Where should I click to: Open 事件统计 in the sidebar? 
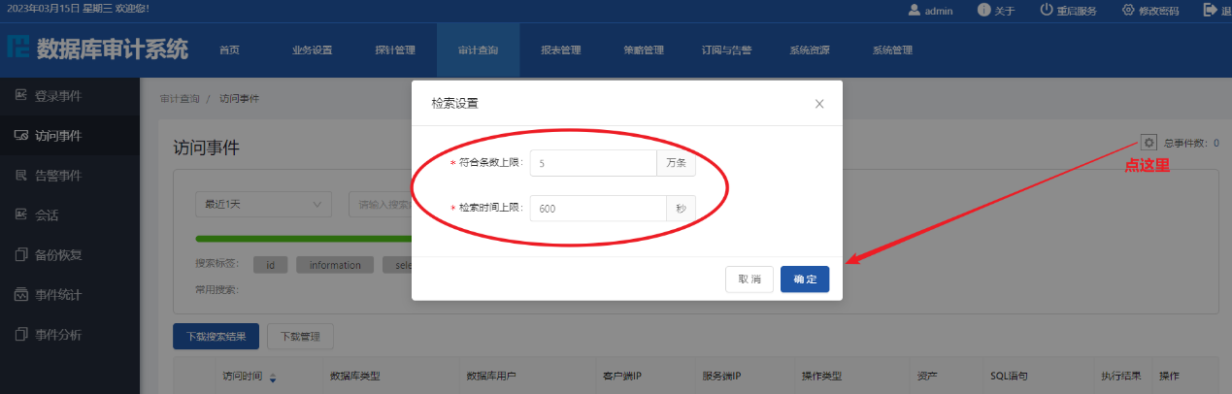coord(58,295)
